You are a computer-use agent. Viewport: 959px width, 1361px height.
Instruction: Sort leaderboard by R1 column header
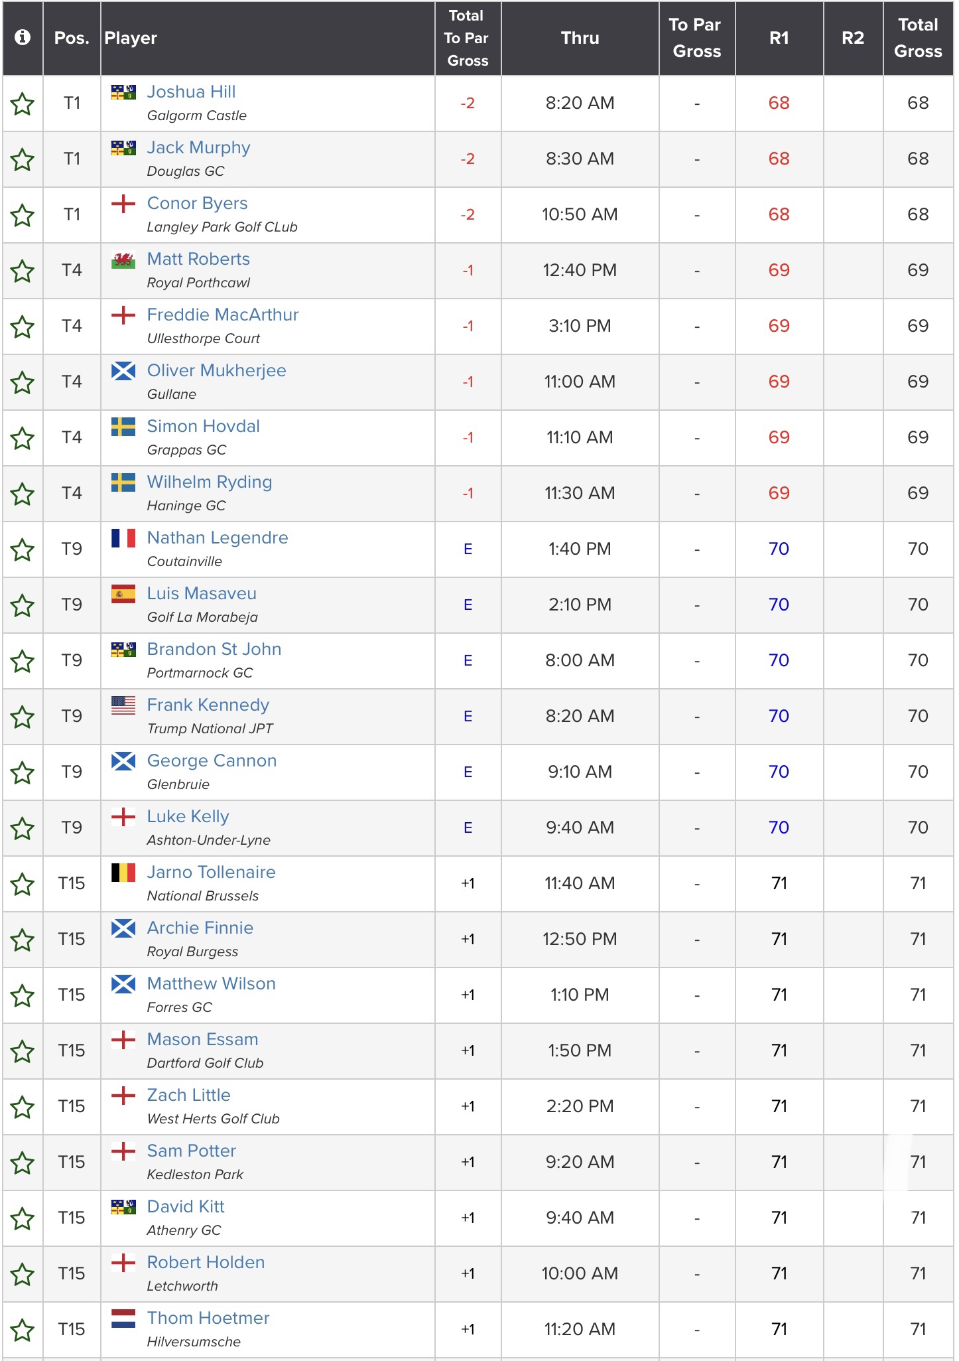779,38
